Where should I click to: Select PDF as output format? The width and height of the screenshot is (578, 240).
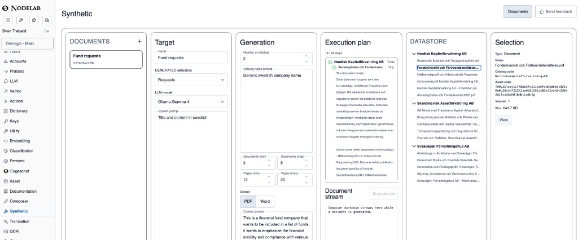(248, 201)
